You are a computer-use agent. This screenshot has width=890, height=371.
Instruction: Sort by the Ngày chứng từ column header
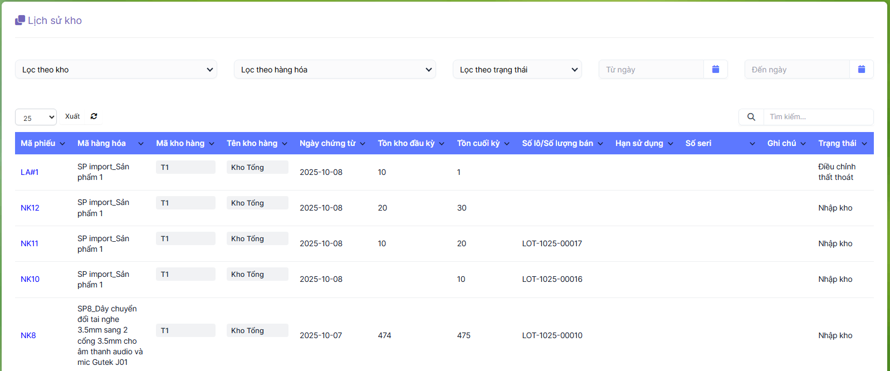[x=327, y=143]
